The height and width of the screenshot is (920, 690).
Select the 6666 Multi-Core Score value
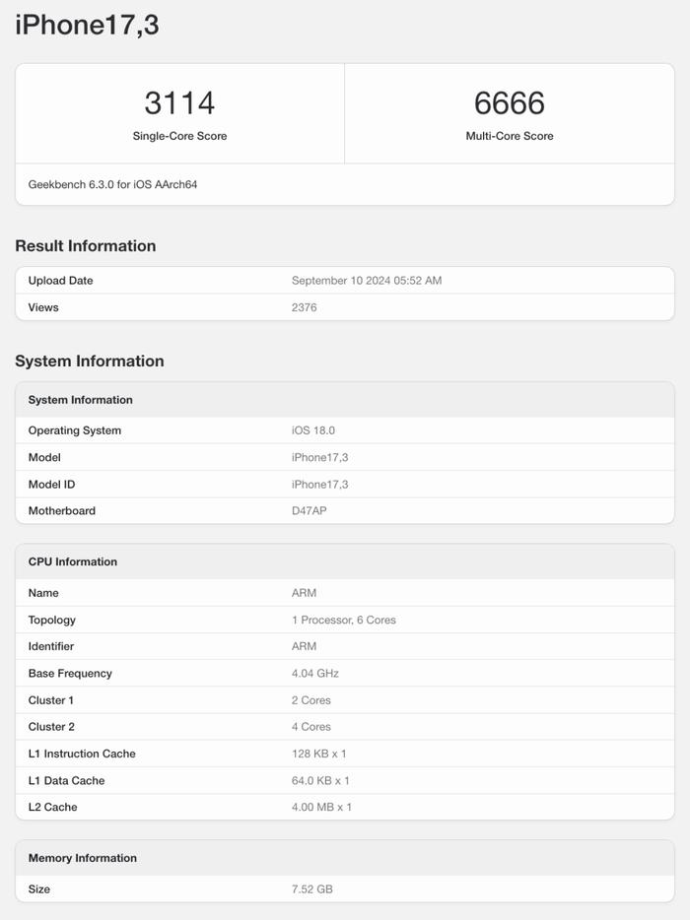pos(510,102)
